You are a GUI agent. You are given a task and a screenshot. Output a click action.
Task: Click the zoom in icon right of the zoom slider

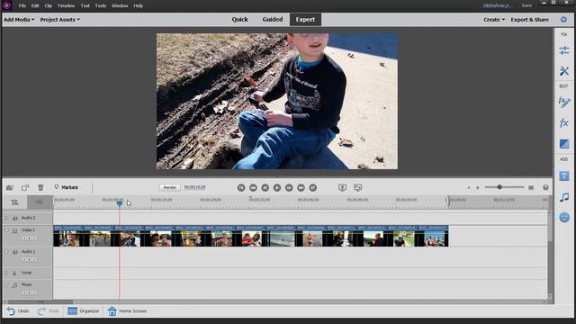tap(531, 187)
